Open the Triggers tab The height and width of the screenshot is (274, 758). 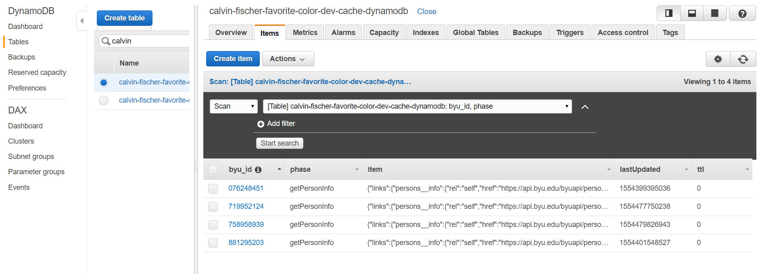(x=570, y=33)
